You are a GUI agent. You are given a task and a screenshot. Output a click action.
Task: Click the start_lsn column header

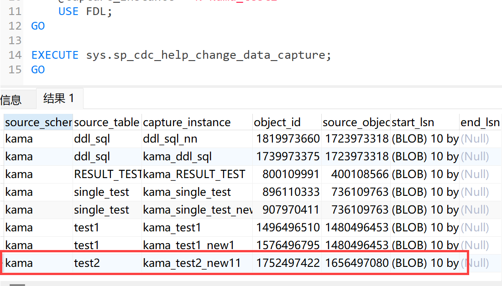(413, 122)
